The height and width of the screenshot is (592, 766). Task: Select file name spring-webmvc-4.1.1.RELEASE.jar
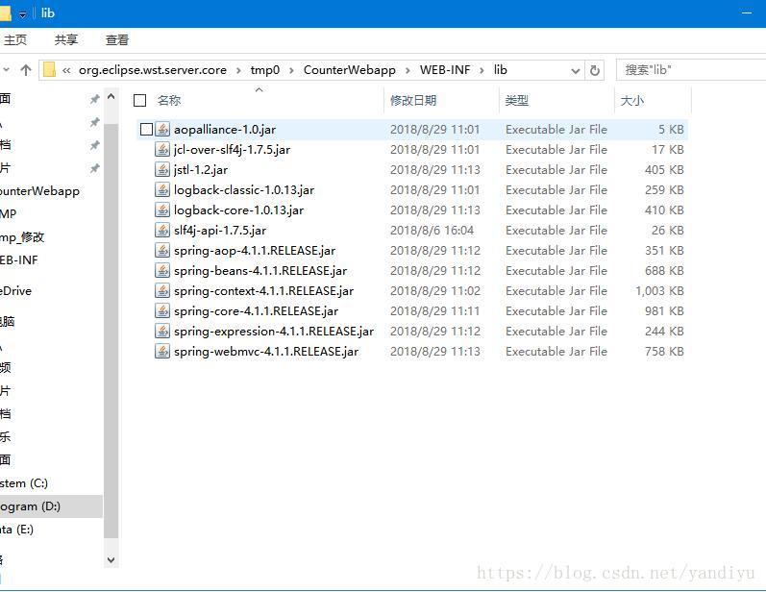(266, 352)
